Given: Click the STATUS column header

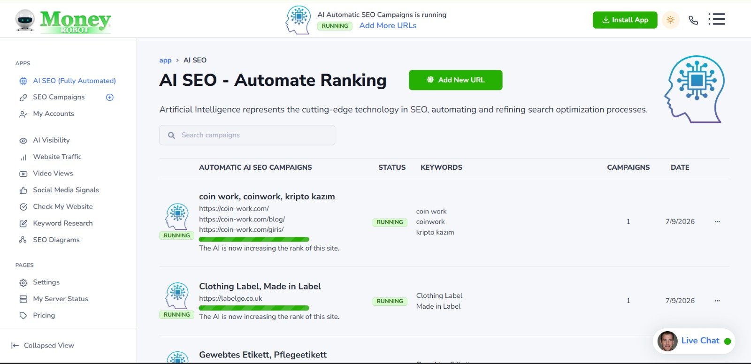Looking at the screenshot, I should pyautogui.click(x=392, y=167).
